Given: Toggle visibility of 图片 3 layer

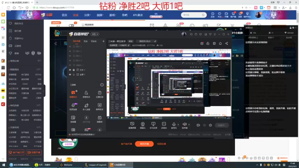Looking at the screenshot, I should [70, 56].
